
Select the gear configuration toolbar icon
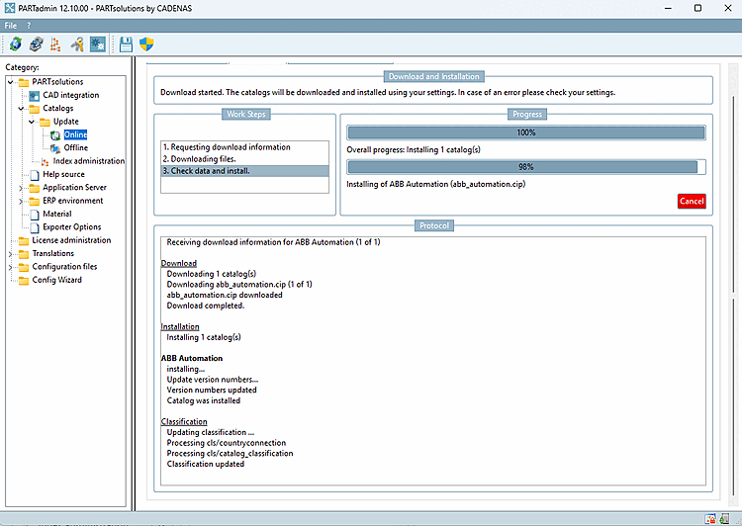(98, 44)
